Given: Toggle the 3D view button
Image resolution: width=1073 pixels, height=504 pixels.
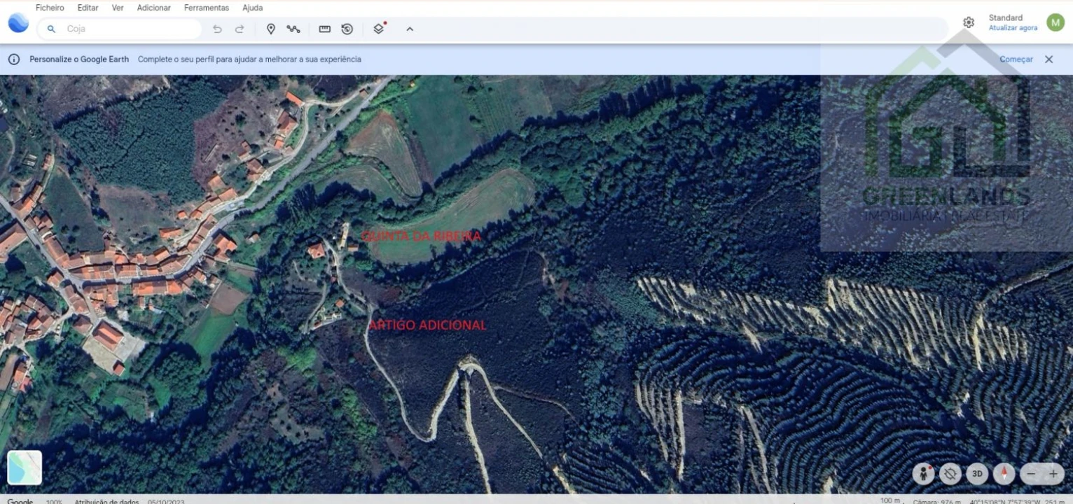Looking at the screenshot, I should pyautogui.click(x=977, y=474).
